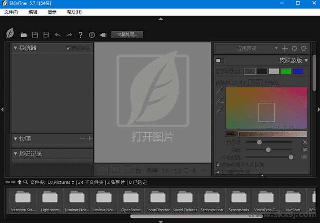The width and height of the screenshot is (320, 223).
Task: Toggle the 皮肤蒙版 panel on/off switch
Action: [220, 60]
